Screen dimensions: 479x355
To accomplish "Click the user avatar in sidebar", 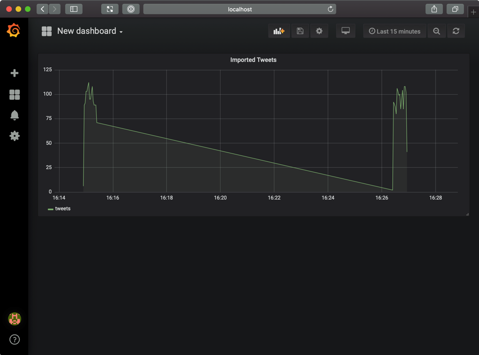I will tap(14, 319).
